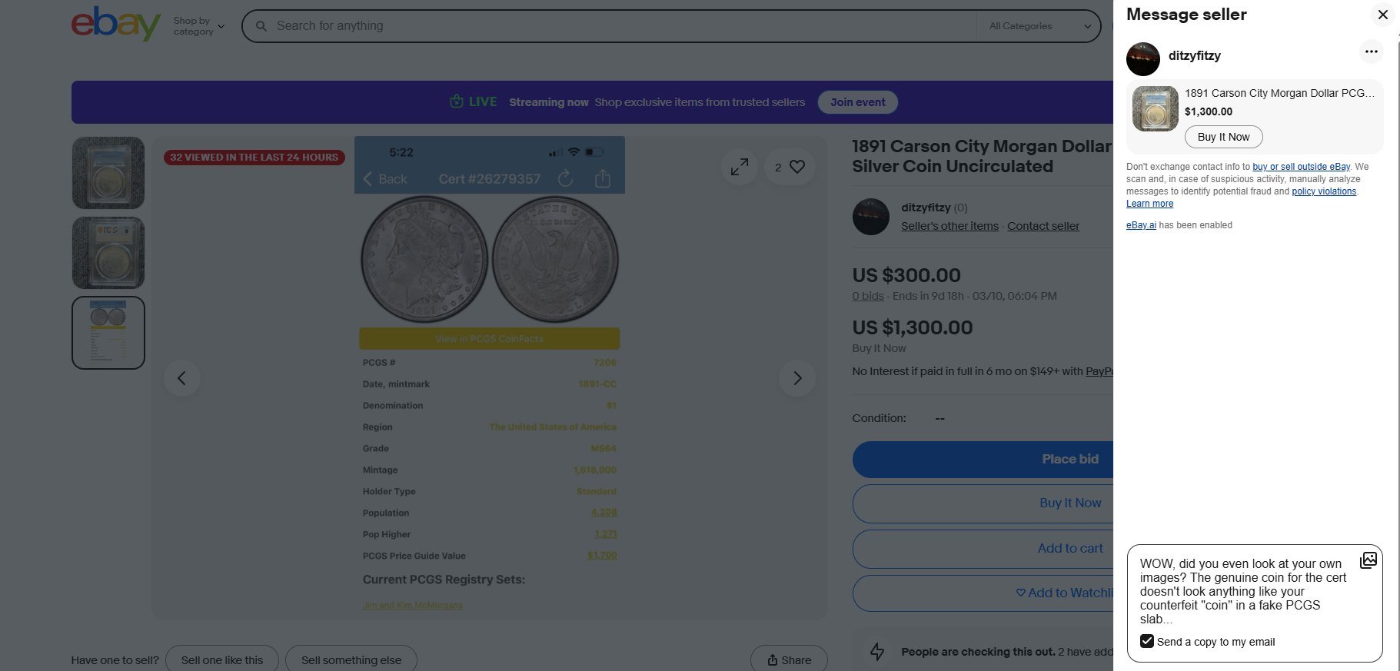The height and width of the screenshot is (671, 1400).
Task: Click the PayPal link
Action: (1099, 371)
